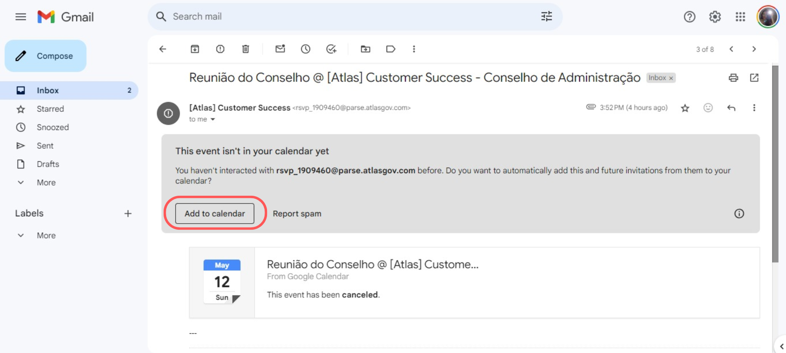Image resolution: width=786 pixels, height=353 pixels.
Task: Open Settings gear icon
Action: 715,17
